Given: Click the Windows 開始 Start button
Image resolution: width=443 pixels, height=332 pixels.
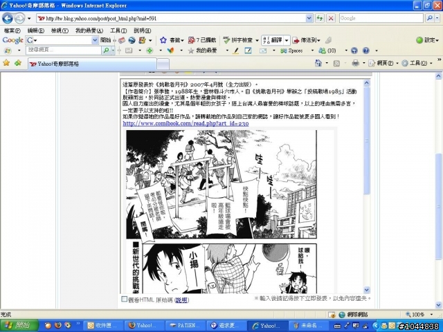Looking at the screenshot, I should (19, 325).
